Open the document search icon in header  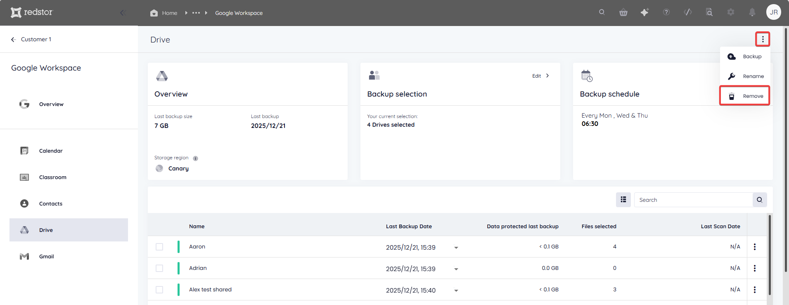point(709,12)
